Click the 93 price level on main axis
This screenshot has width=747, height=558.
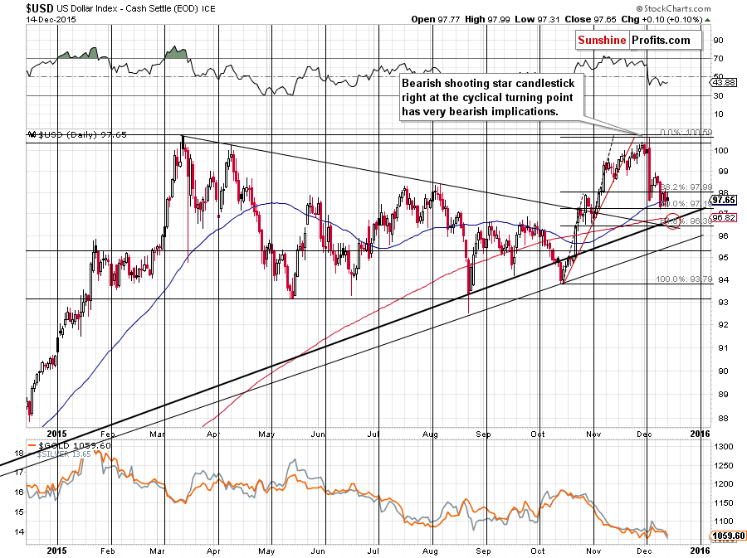coord(723,302)
